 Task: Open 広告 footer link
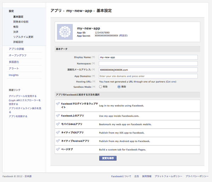click(x=136, y=176)
